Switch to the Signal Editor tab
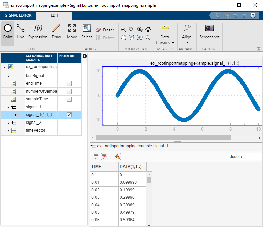 pyautogui.click(x=18, y=16)
